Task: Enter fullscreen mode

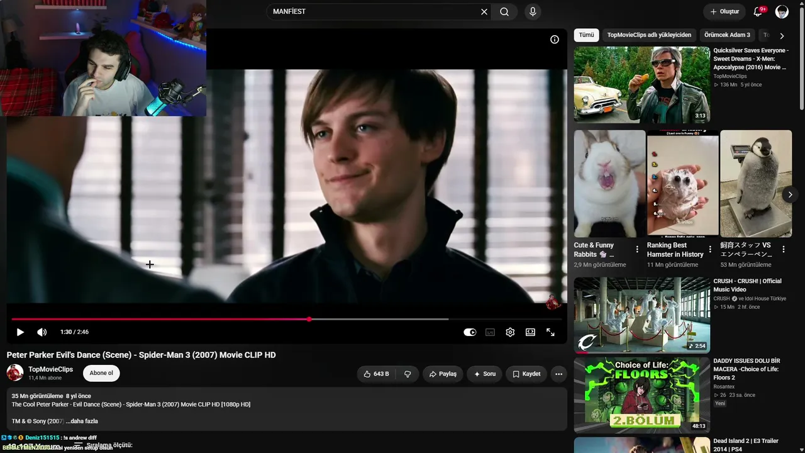Action: [550, 332]
